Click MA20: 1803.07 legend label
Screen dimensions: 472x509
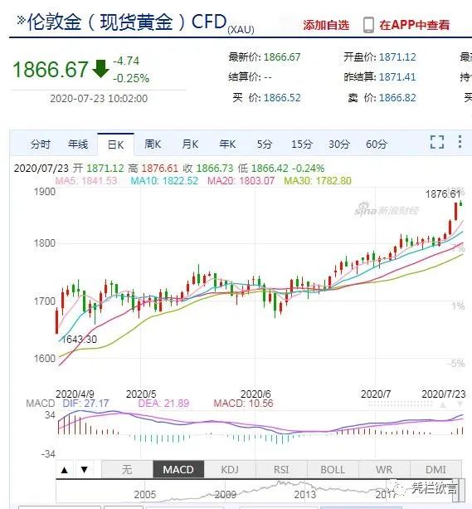(241, 180)
